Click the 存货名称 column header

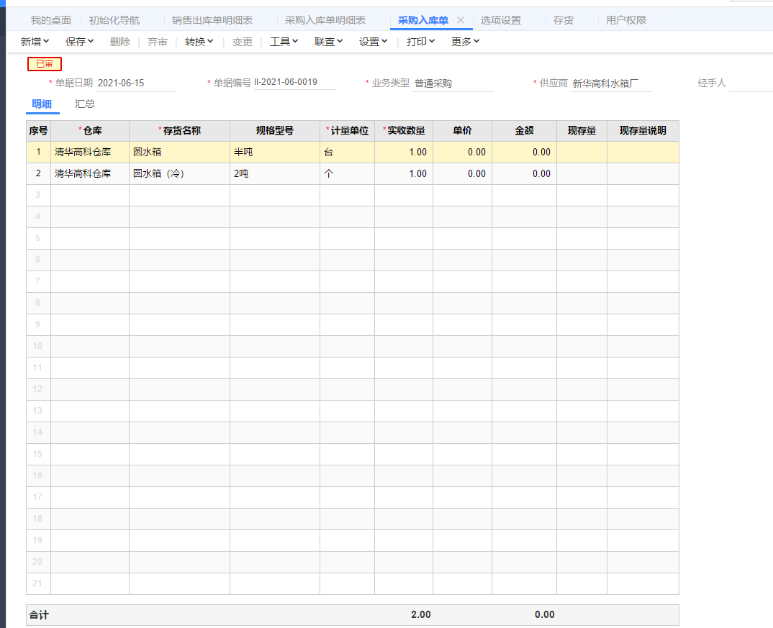179,131
